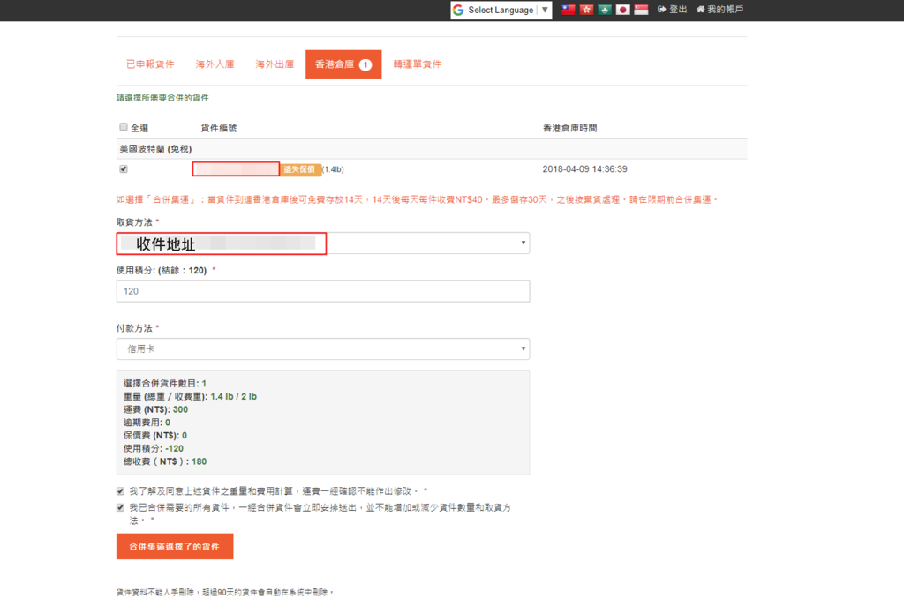Open 我的帳戶 with the home icon

pos(719,10)
